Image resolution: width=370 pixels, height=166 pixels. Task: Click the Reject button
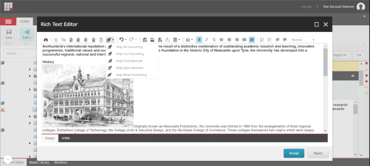318,153
